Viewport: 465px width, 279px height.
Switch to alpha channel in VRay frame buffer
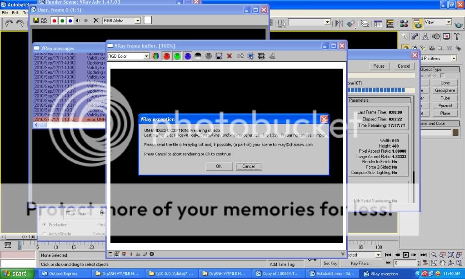(x=198, y=56)
